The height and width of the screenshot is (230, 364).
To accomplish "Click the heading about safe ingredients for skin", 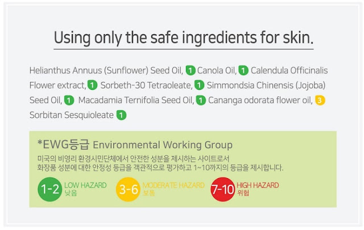I will coord(184,38).
